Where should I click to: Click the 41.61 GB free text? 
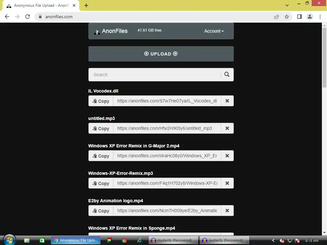coord(150,30)
